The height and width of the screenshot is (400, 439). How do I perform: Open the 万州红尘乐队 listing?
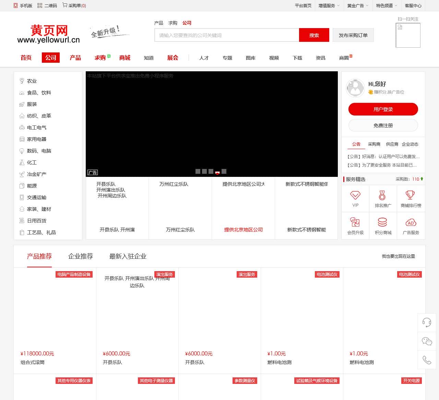180,208
